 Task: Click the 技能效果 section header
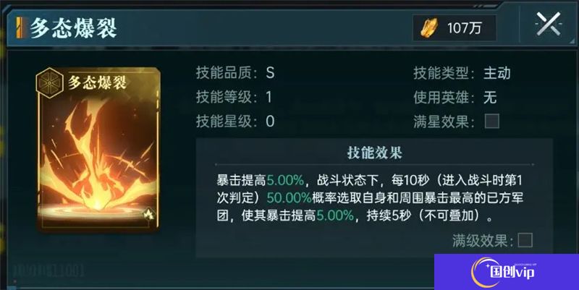tap(374, 153)
